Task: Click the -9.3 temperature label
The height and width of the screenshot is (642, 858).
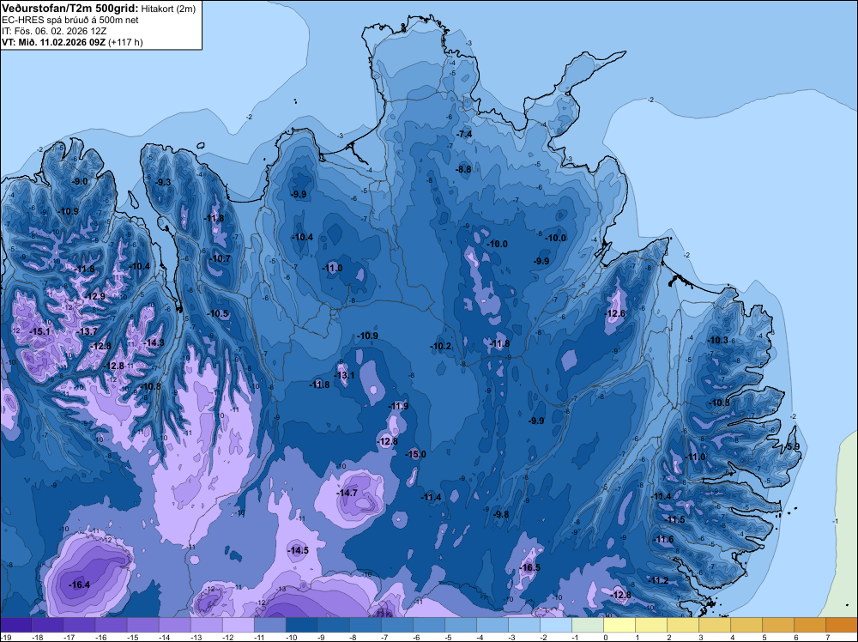Action: click(x=163, y=182)
